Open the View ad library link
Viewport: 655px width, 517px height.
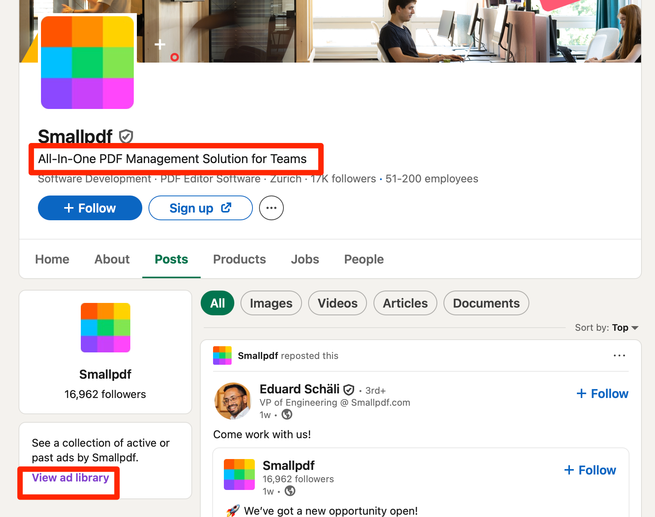[70, 478]
